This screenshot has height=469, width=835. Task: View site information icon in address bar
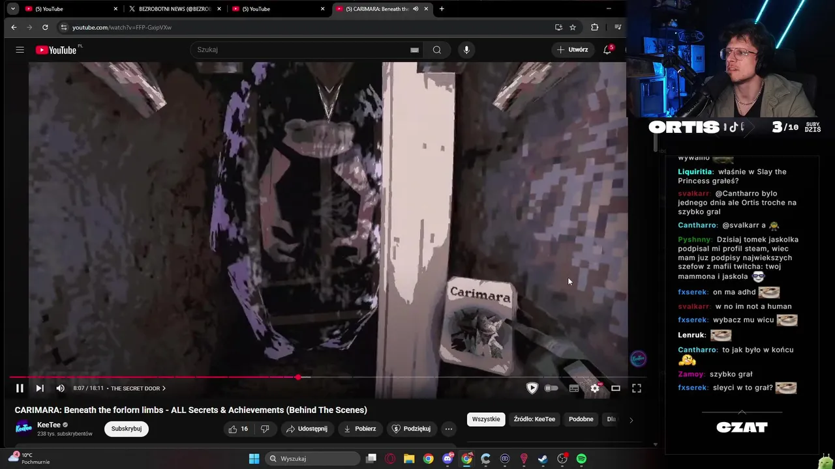(x=63, y=27)
